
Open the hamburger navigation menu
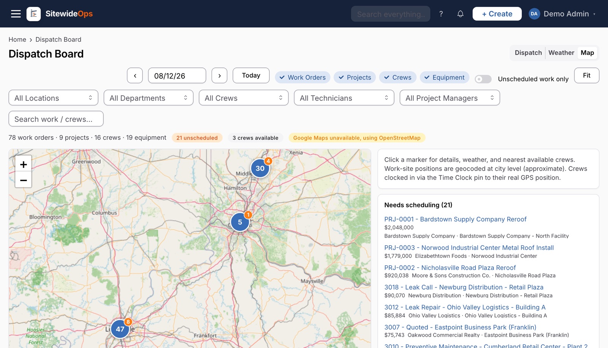tap(16, 14)
